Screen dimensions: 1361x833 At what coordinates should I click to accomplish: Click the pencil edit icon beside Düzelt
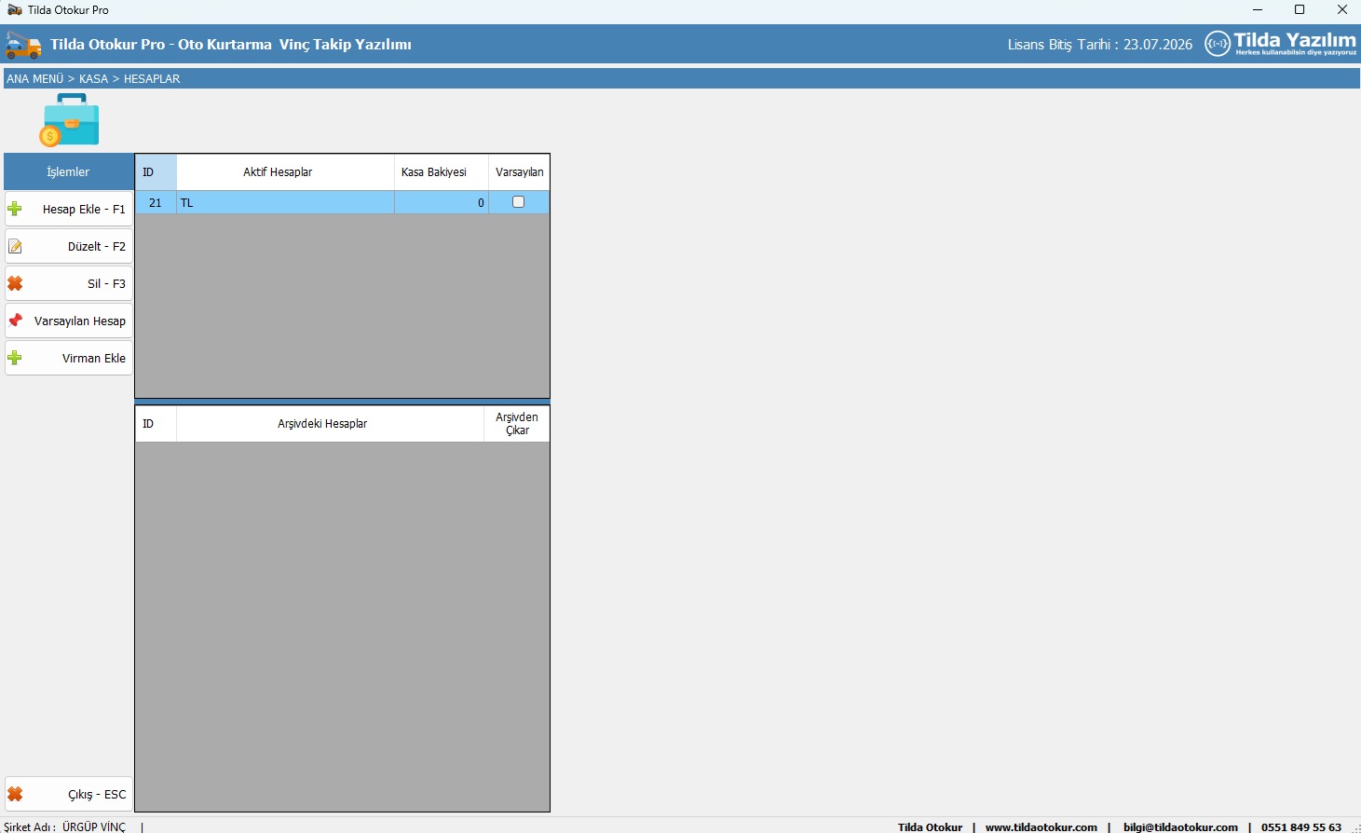click(x=15, y=247)
